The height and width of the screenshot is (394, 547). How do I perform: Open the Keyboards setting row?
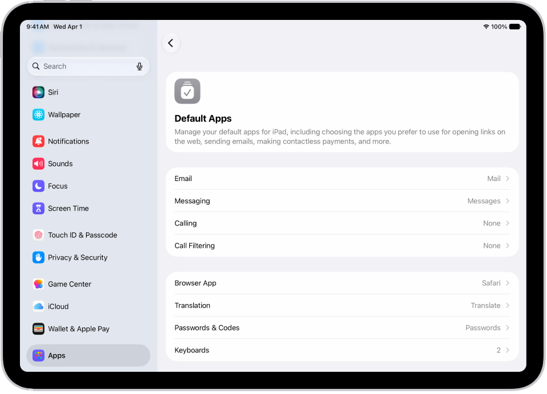(342, 350)
